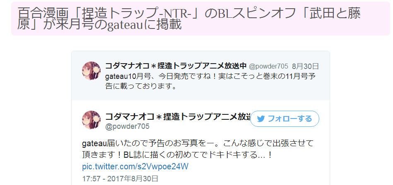Click the second headline line ending gateauに掲載
393x185 pixels.
click(x=99, y=25)
